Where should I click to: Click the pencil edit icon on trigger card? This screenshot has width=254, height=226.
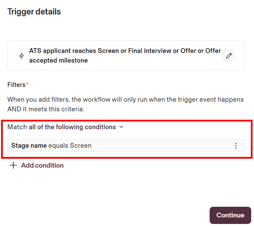click(x=229, y=56)
